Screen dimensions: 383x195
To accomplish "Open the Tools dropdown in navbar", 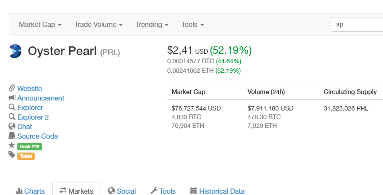I will [192, 24].
